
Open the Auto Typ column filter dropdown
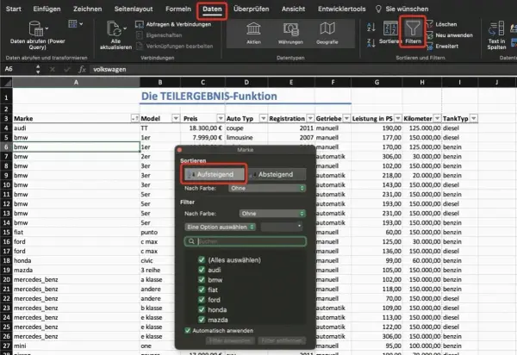coord(263,118)
